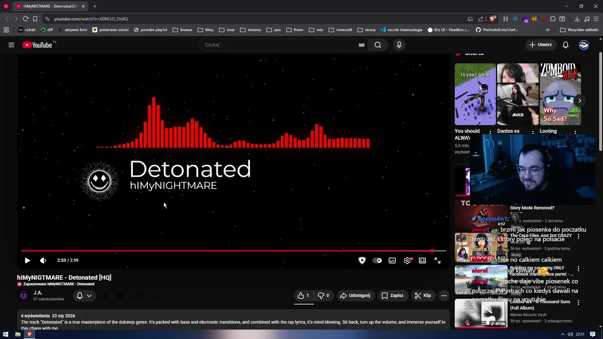Show hidden bookmarks with the double chevron
Image resolution: width=603 pixels, height=339 pixels.
point(547,30)
